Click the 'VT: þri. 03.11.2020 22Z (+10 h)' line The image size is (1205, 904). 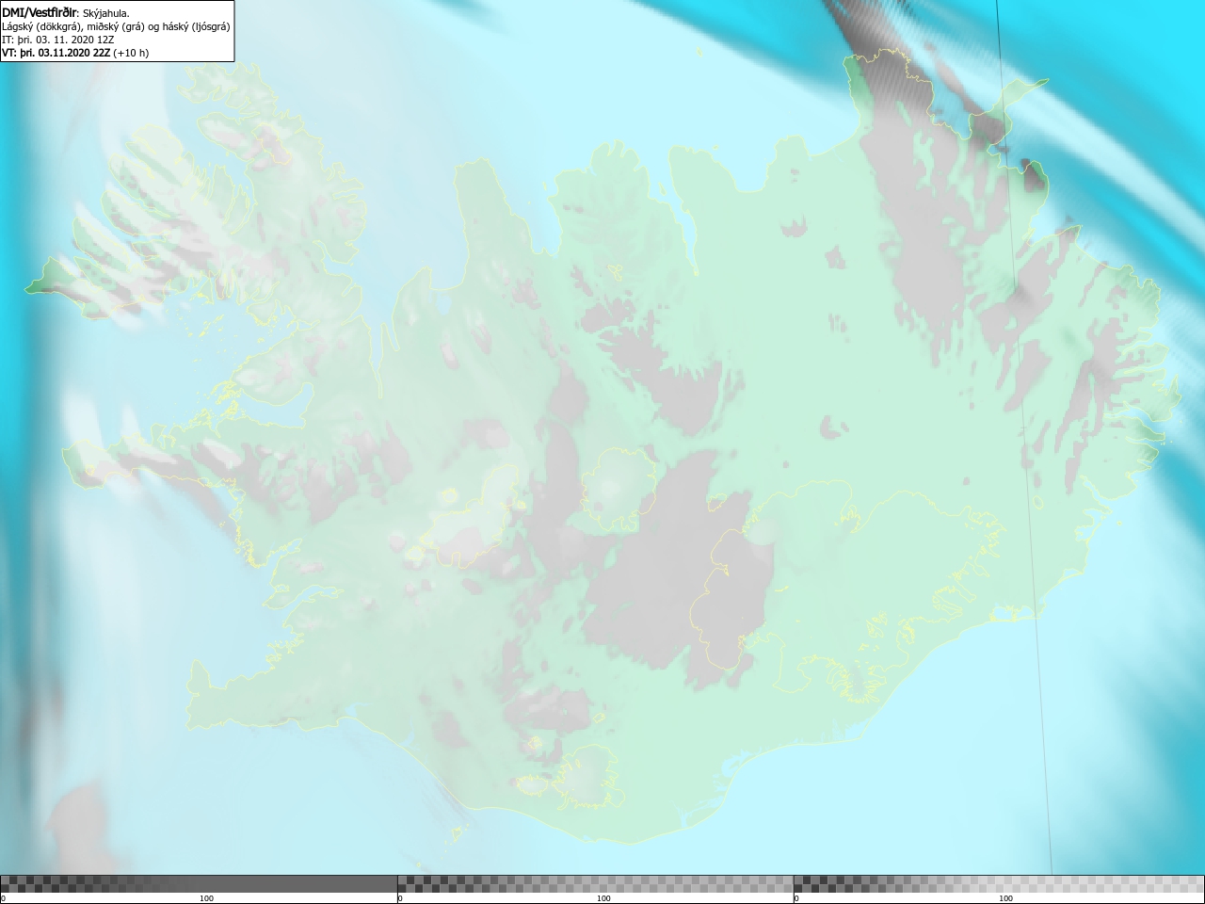(75, 53)
